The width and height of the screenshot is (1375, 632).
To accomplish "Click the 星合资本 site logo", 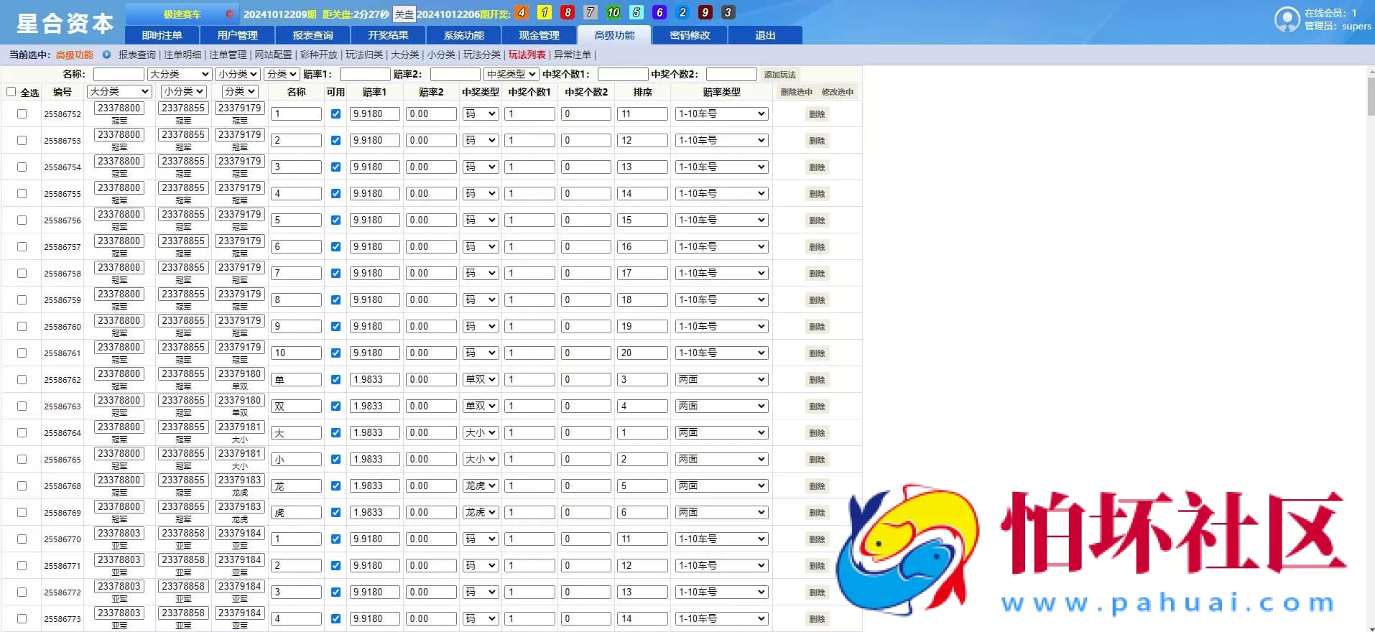I will point(65,23).
